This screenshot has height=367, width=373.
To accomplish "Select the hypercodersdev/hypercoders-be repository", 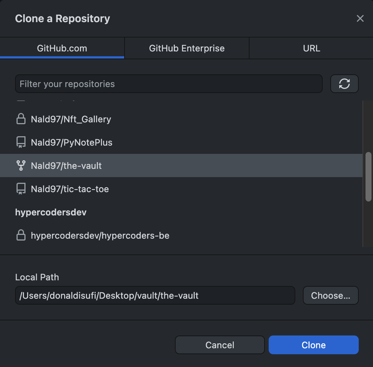I will 100,236.
